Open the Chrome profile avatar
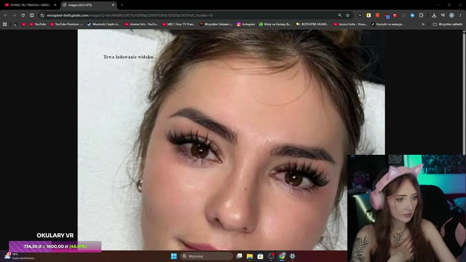This screenshot has height=262, width=466. click(451, 15)
